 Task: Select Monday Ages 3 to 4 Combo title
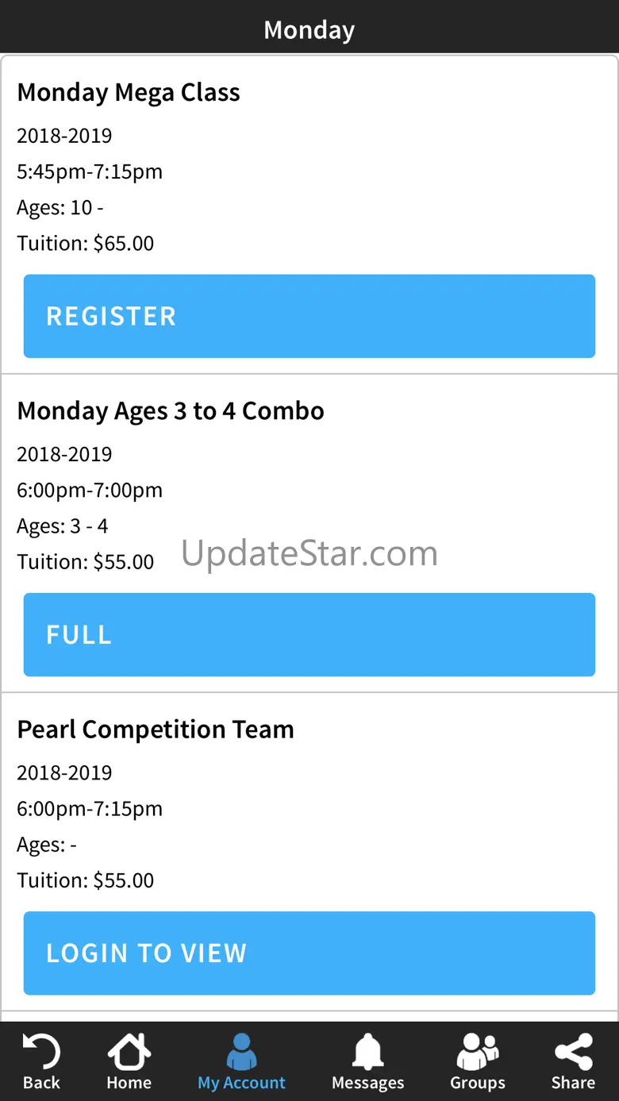(x=171, y=411)
